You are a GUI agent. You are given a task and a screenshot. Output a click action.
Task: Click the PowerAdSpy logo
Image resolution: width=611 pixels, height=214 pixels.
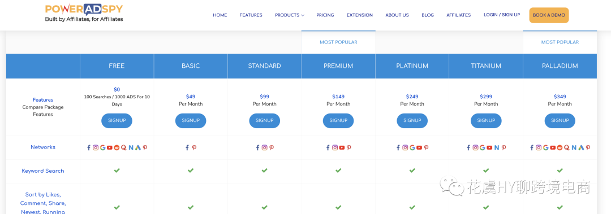(x=84, y=13)
